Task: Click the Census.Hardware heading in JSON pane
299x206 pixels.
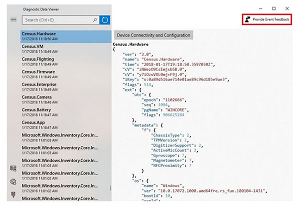Action: (x=131, y=44)
